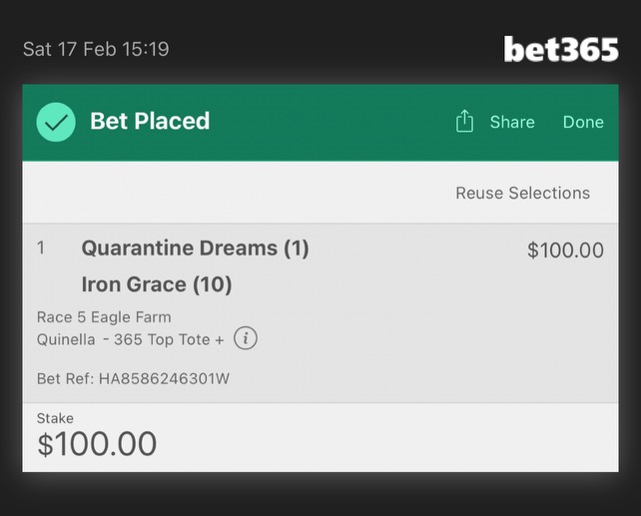Screen dimensions: 641x516
Task: Click the green checkmark circle icon
Action: point(56,122)
